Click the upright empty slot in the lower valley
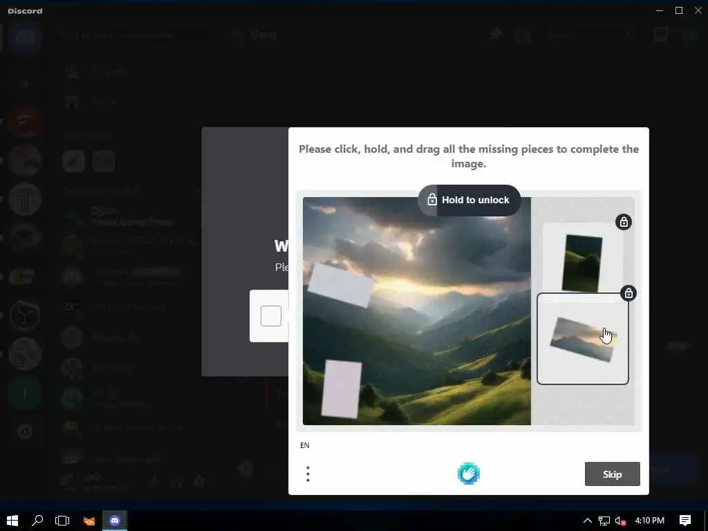The width and height of the screenshot is (708, 531). (x=342, y=389)
